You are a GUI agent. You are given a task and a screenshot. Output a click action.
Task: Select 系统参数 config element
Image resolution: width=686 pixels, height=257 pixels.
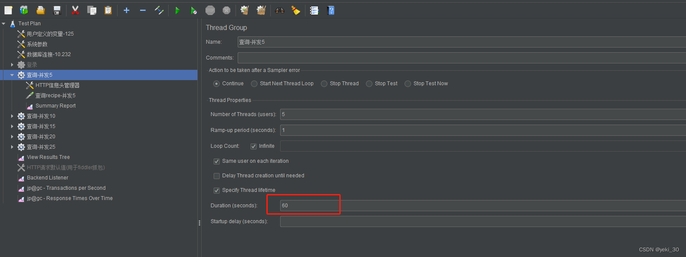tap(37, 44)
